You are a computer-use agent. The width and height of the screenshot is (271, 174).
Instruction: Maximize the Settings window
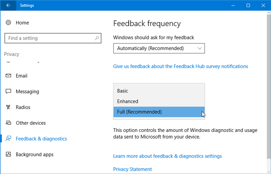tap(248, 5)
